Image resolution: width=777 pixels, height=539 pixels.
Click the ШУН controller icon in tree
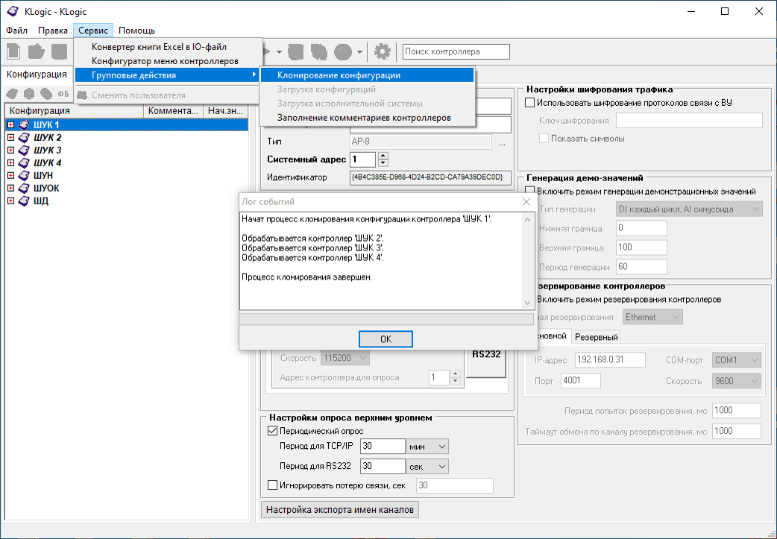(24, 176)
